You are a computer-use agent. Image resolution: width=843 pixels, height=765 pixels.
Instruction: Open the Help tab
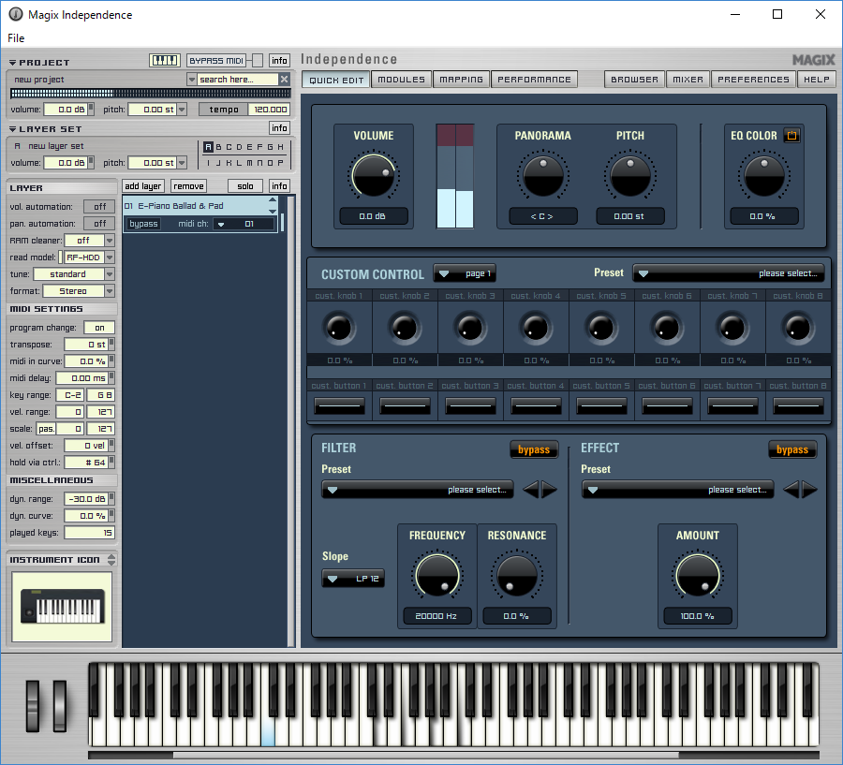(x=816, y=79)
